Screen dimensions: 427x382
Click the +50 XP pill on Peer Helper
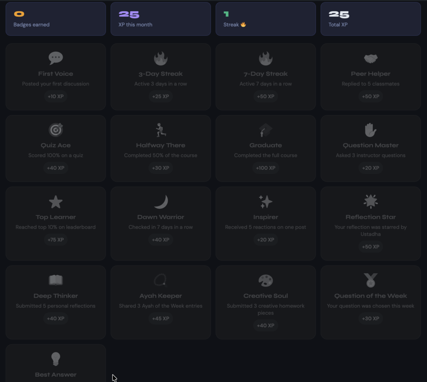[x=371, y=96]
